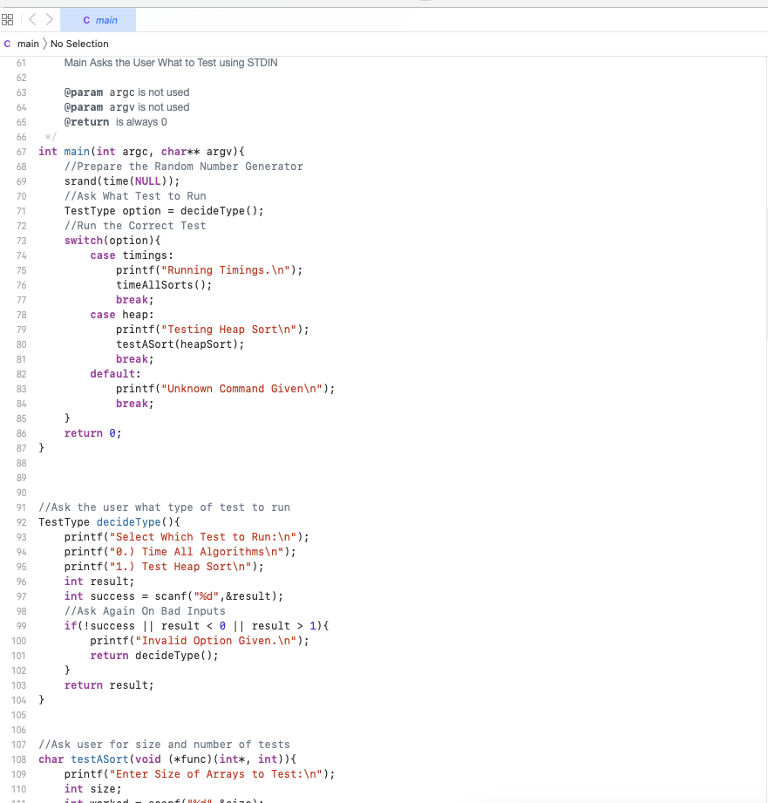Place cursor in the decideType function name
This screenshot has height=803, width=768.
coord(128,521)
